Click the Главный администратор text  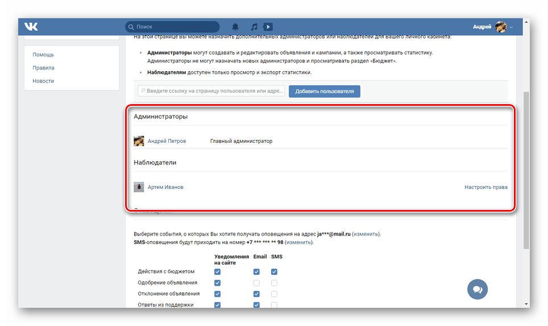click(x=241, y=141)
